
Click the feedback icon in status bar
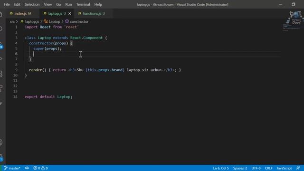point(298,168)
